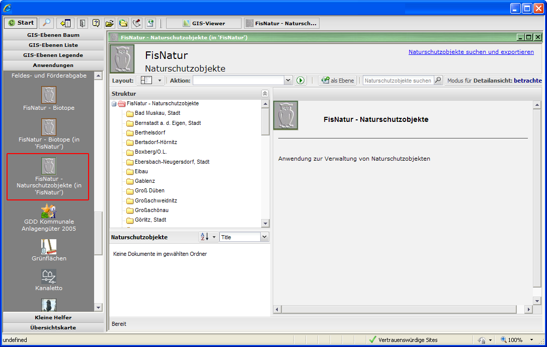Screen dimensions: 547x347
Task: Switch to GIS-Viewer tab
Action: tap(204, 23)
